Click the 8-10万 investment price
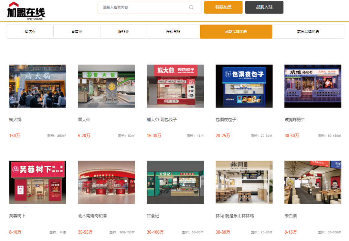 click(15, 232)
